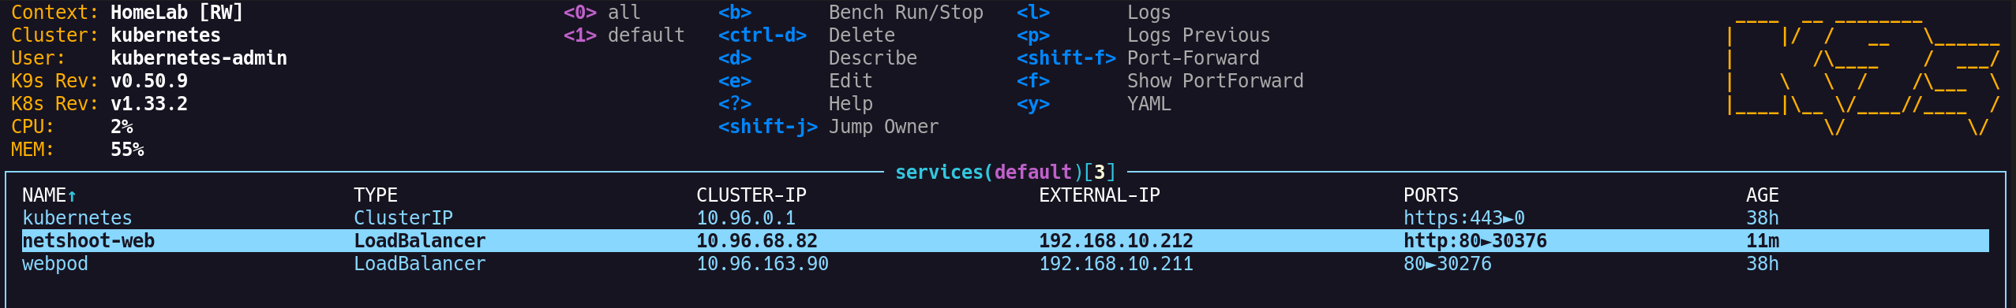
Task: Click the AGE column header
Action: coord(1763,195)
